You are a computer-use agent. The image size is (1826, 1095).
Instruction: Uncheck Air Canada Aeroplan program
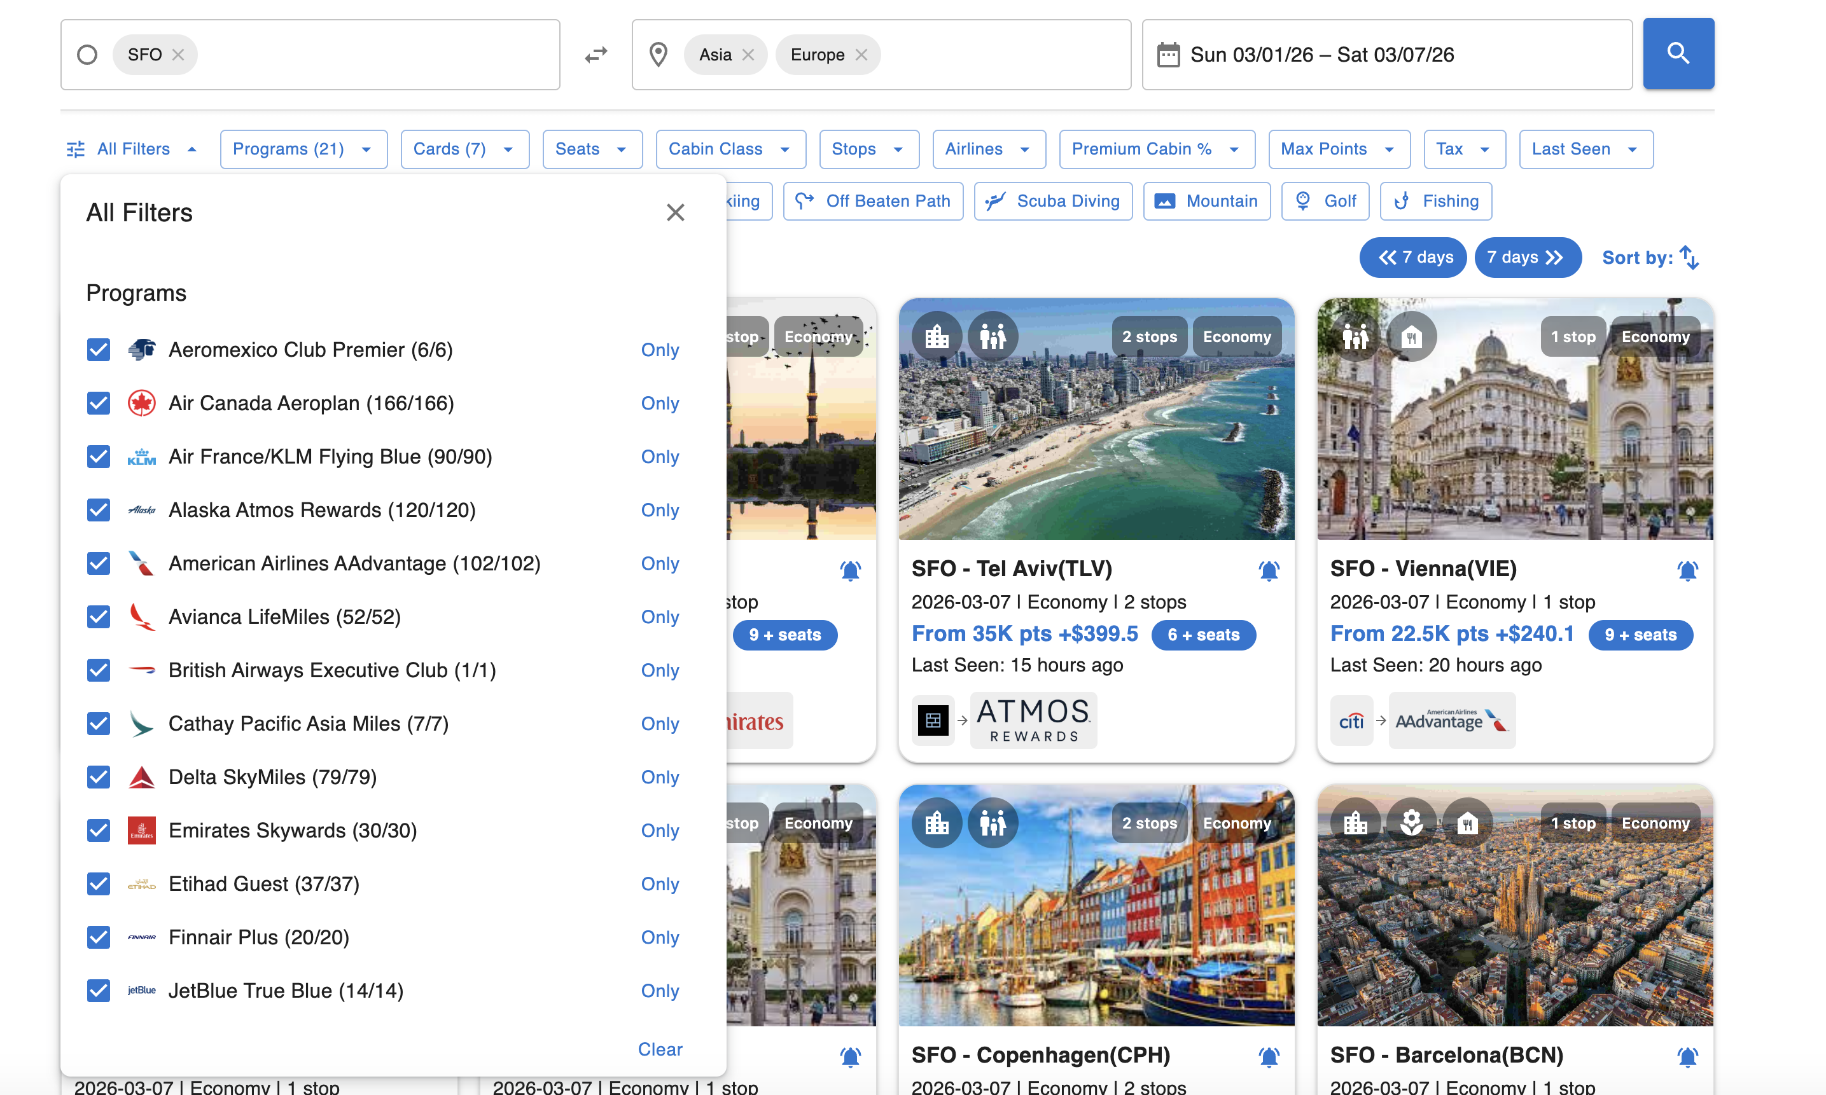click(x=98, y=403)
